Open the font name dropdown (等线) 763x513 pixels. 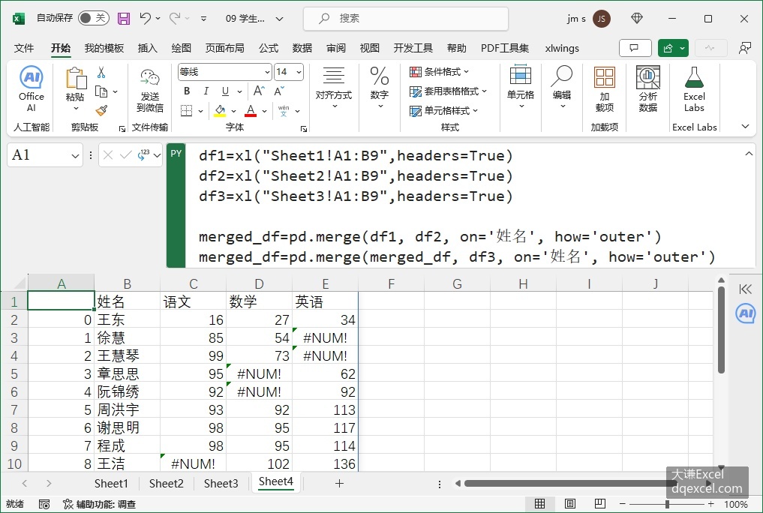[x=267, y=73]
